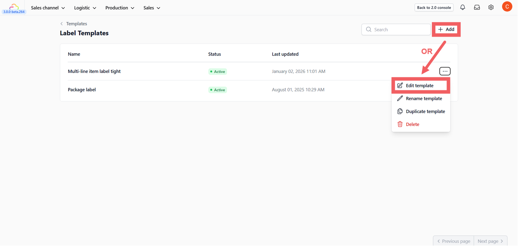This screenshot has width=518, height=246.
Task: Expand the Sales menu
Action: click(x=152, y=8)
